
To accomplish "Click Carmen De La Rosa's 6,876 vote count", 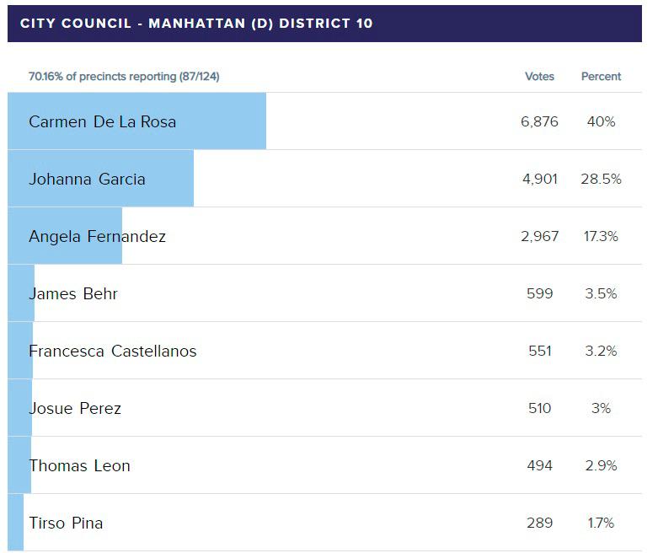I will click(x=539, y=121).
